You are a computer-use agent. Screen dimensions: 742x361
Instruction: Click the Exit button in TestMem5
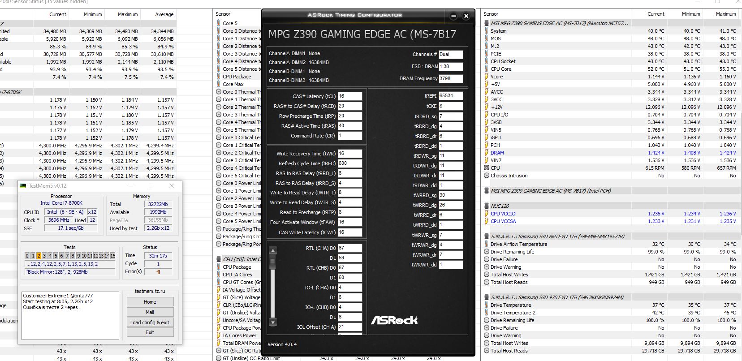[150, 332]
